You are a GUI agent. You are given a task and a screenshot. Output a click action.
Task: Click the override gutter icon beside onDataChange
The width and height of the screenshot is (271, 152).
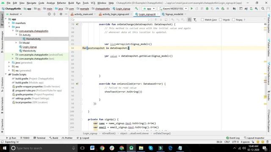77,24
